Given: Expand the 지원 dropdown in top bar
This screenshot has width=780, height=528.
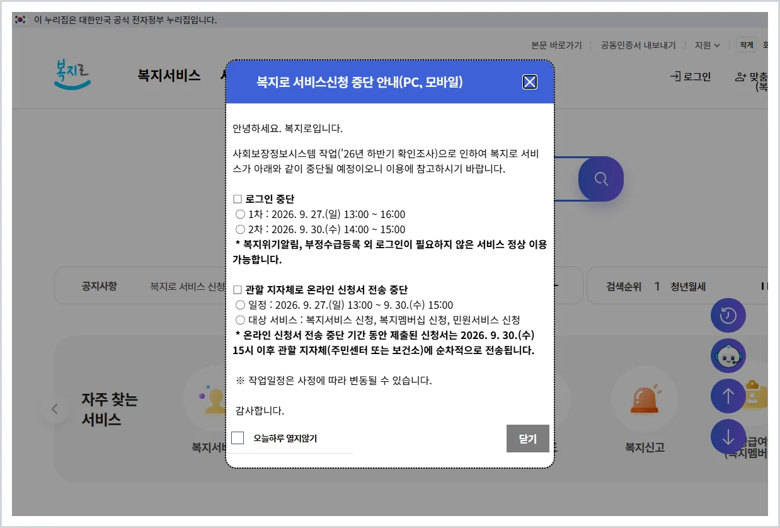Looking at the screenshot, I should pyautogui.click(x=708, y=45).
